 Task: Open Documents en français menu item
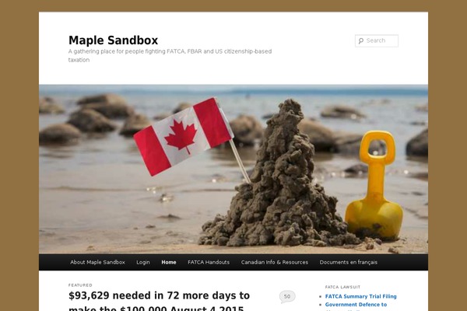(x=349, y=262)
